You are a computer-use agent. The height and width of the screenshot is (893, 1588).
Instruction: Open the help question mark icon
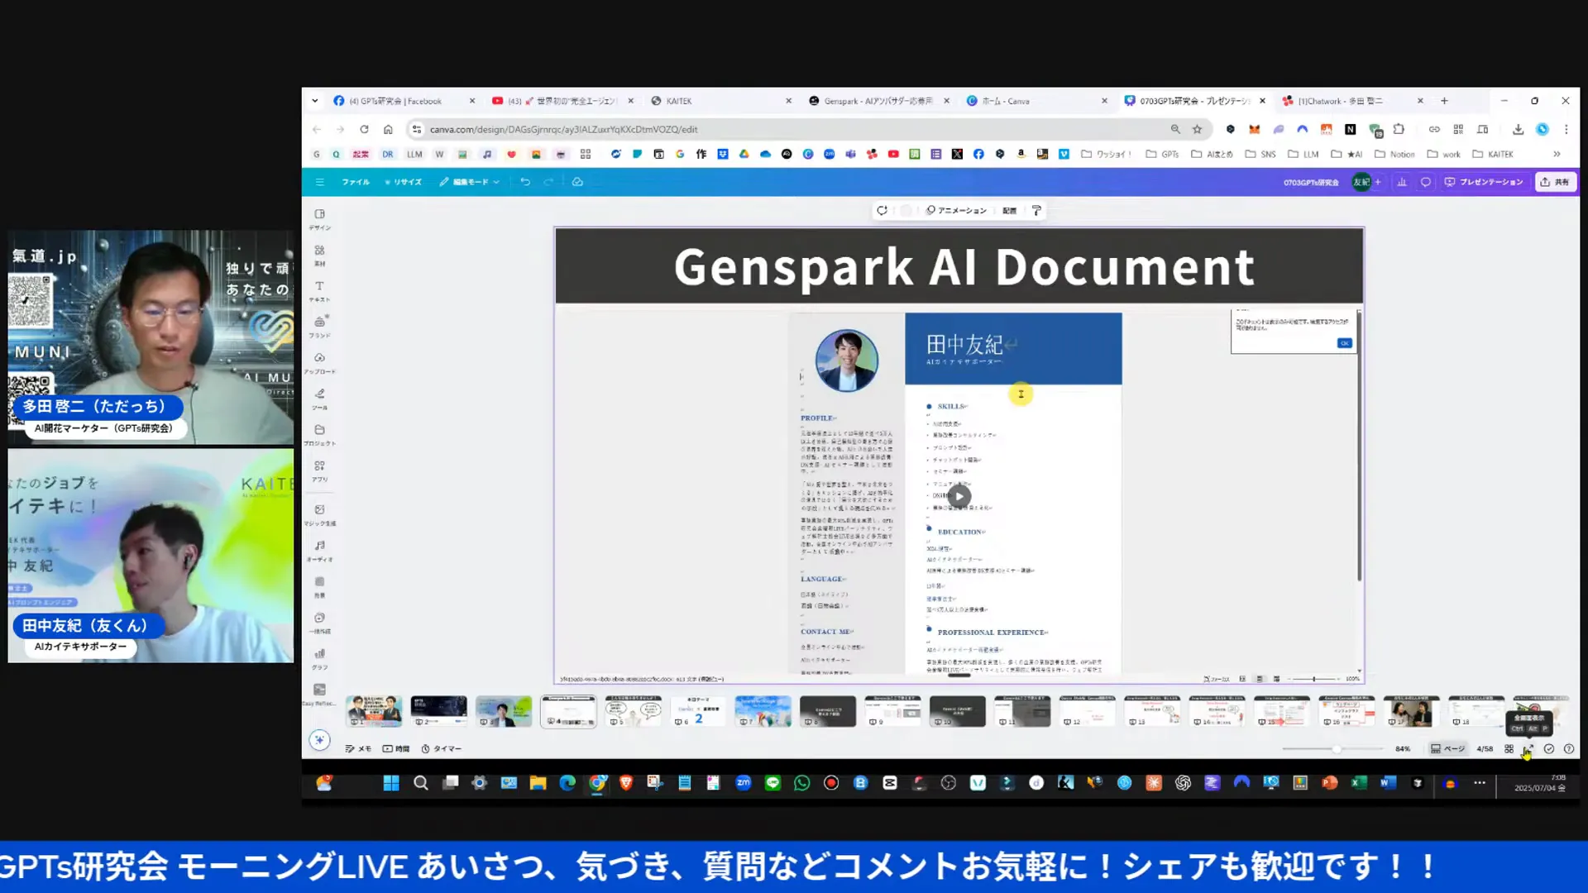click(1569, 749)
